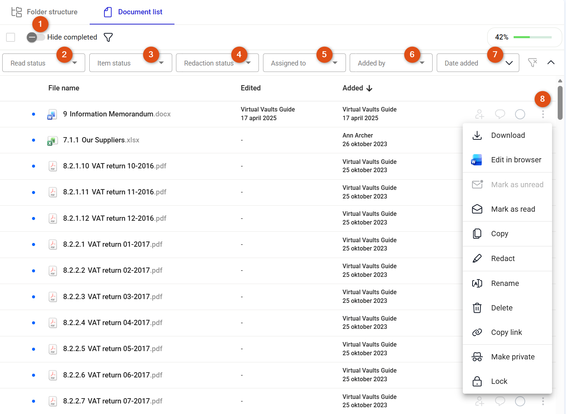Click the Added column sort arrow

pos(369,88)
